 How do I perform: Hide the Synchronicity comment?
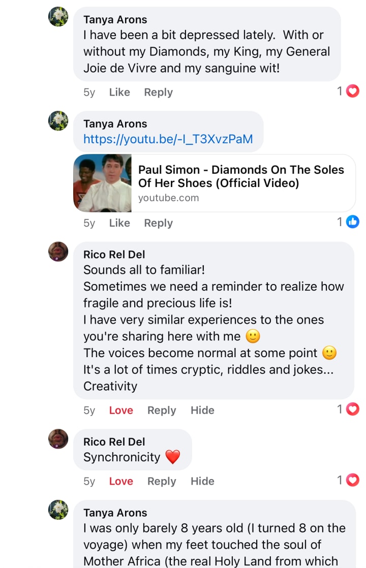click(x=202, y=481)
